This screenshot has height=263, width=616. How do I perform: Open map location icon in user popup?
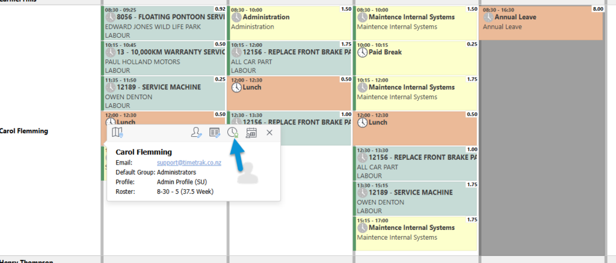coord(118,132)
